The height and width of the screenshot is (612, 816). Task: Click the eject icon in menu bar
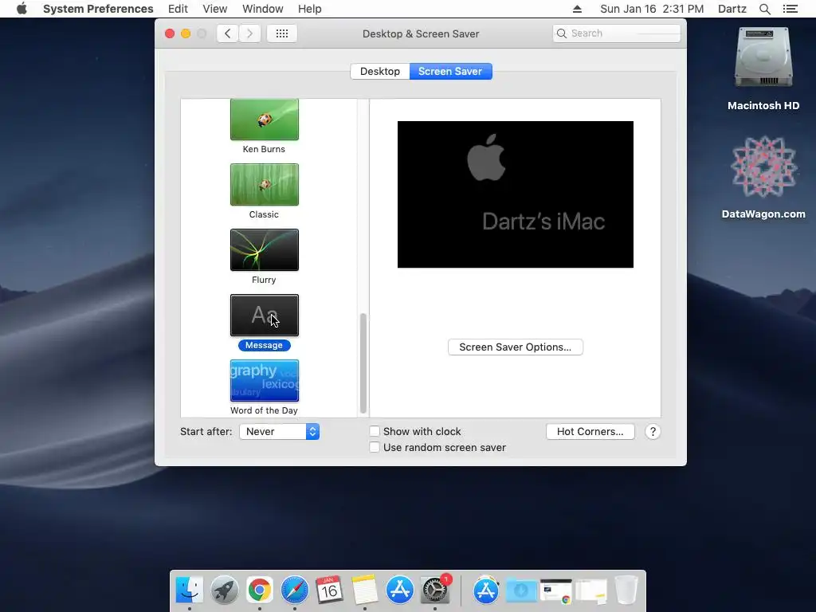[x=577, y=9]
